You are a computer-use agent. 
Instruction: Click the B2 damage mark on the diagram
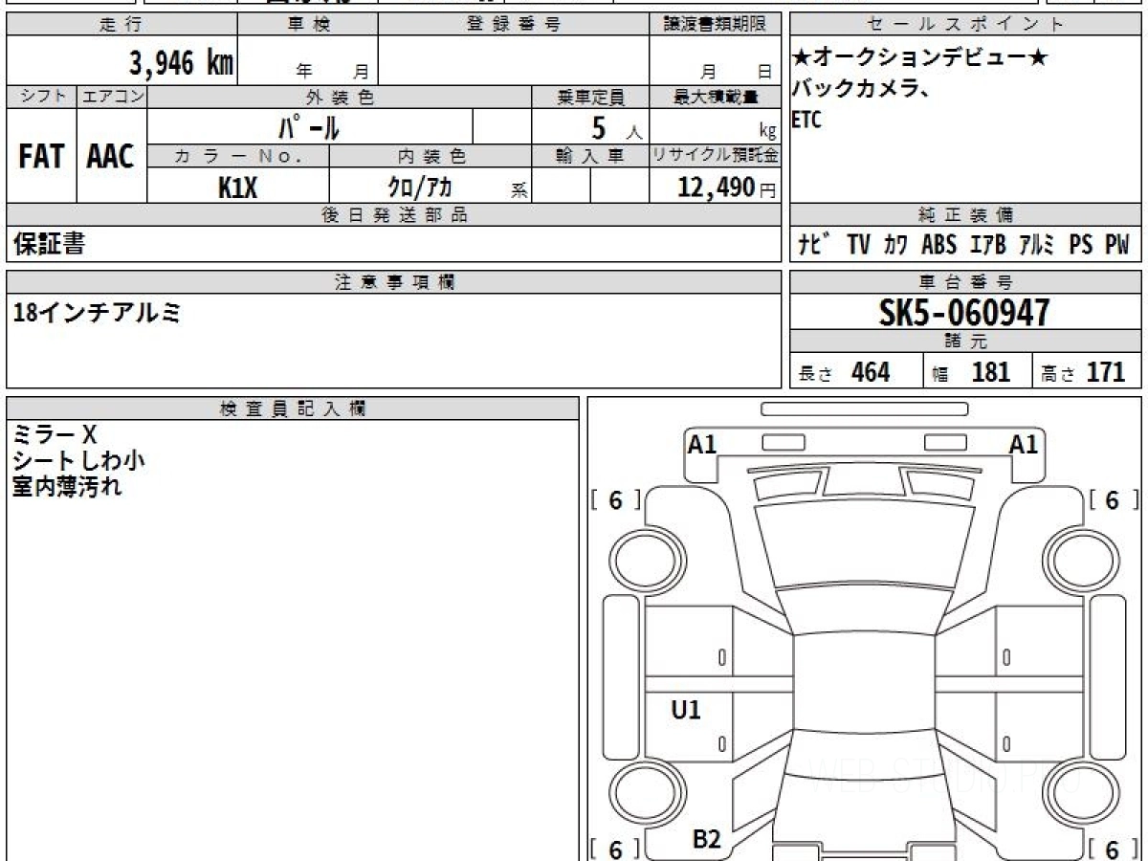click(x=706, y=839)
